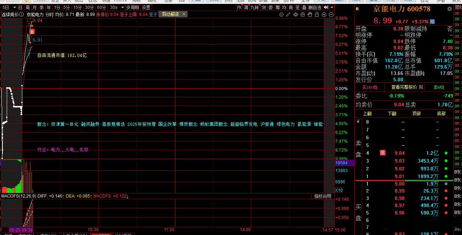Zoom out with the minus circle icon
This screenshot has width=462, height=235.
331,14
